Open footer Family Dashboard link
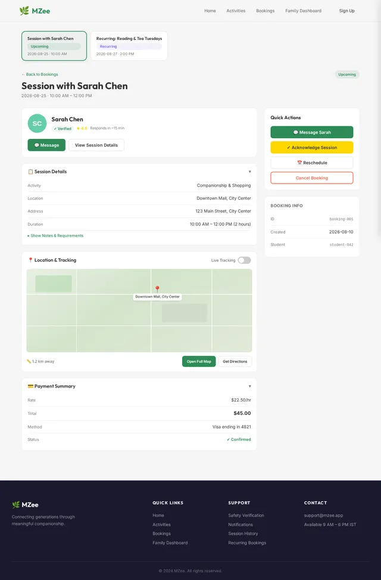Screen dimensions: 381x580 [170, 542]
